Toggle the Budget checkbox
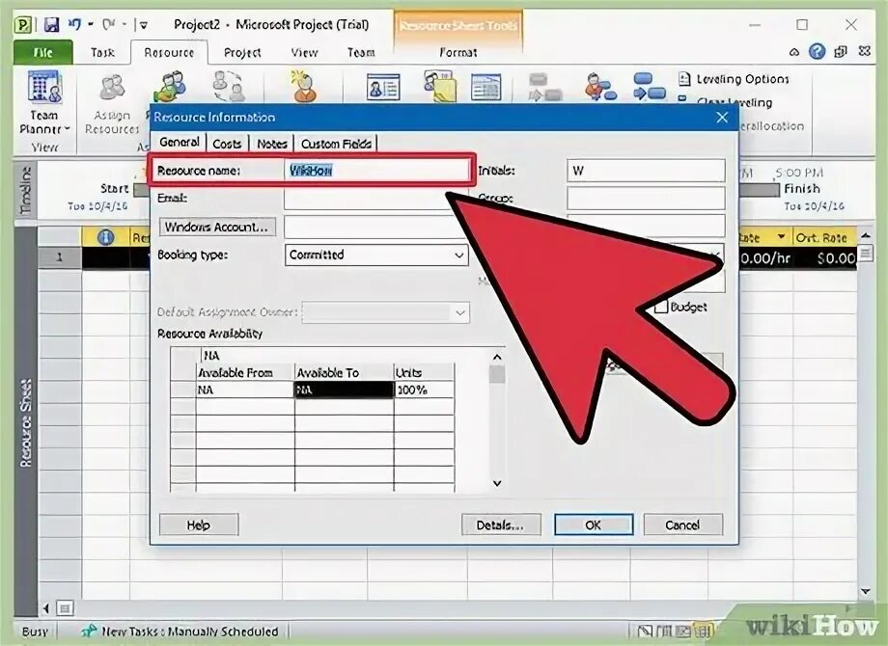Viewport: 888px width, 646px height. click(x=660, y=308)
